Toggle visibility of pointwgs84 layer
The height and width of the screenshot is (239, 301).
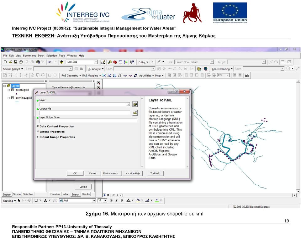click(x=13, y=90)
